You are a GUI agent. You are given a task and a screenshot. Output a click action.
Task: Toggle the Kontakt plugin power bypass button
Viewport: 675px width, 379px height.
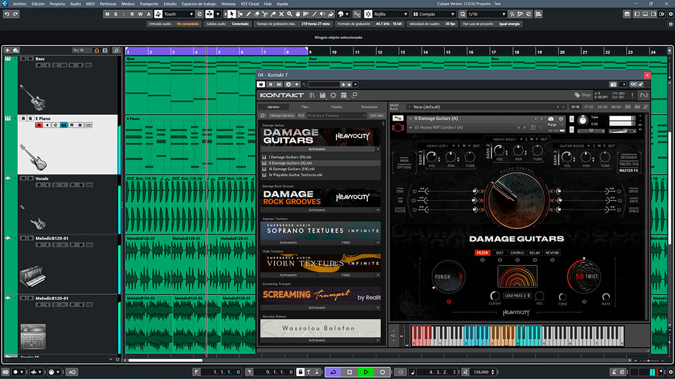point(261,84)
